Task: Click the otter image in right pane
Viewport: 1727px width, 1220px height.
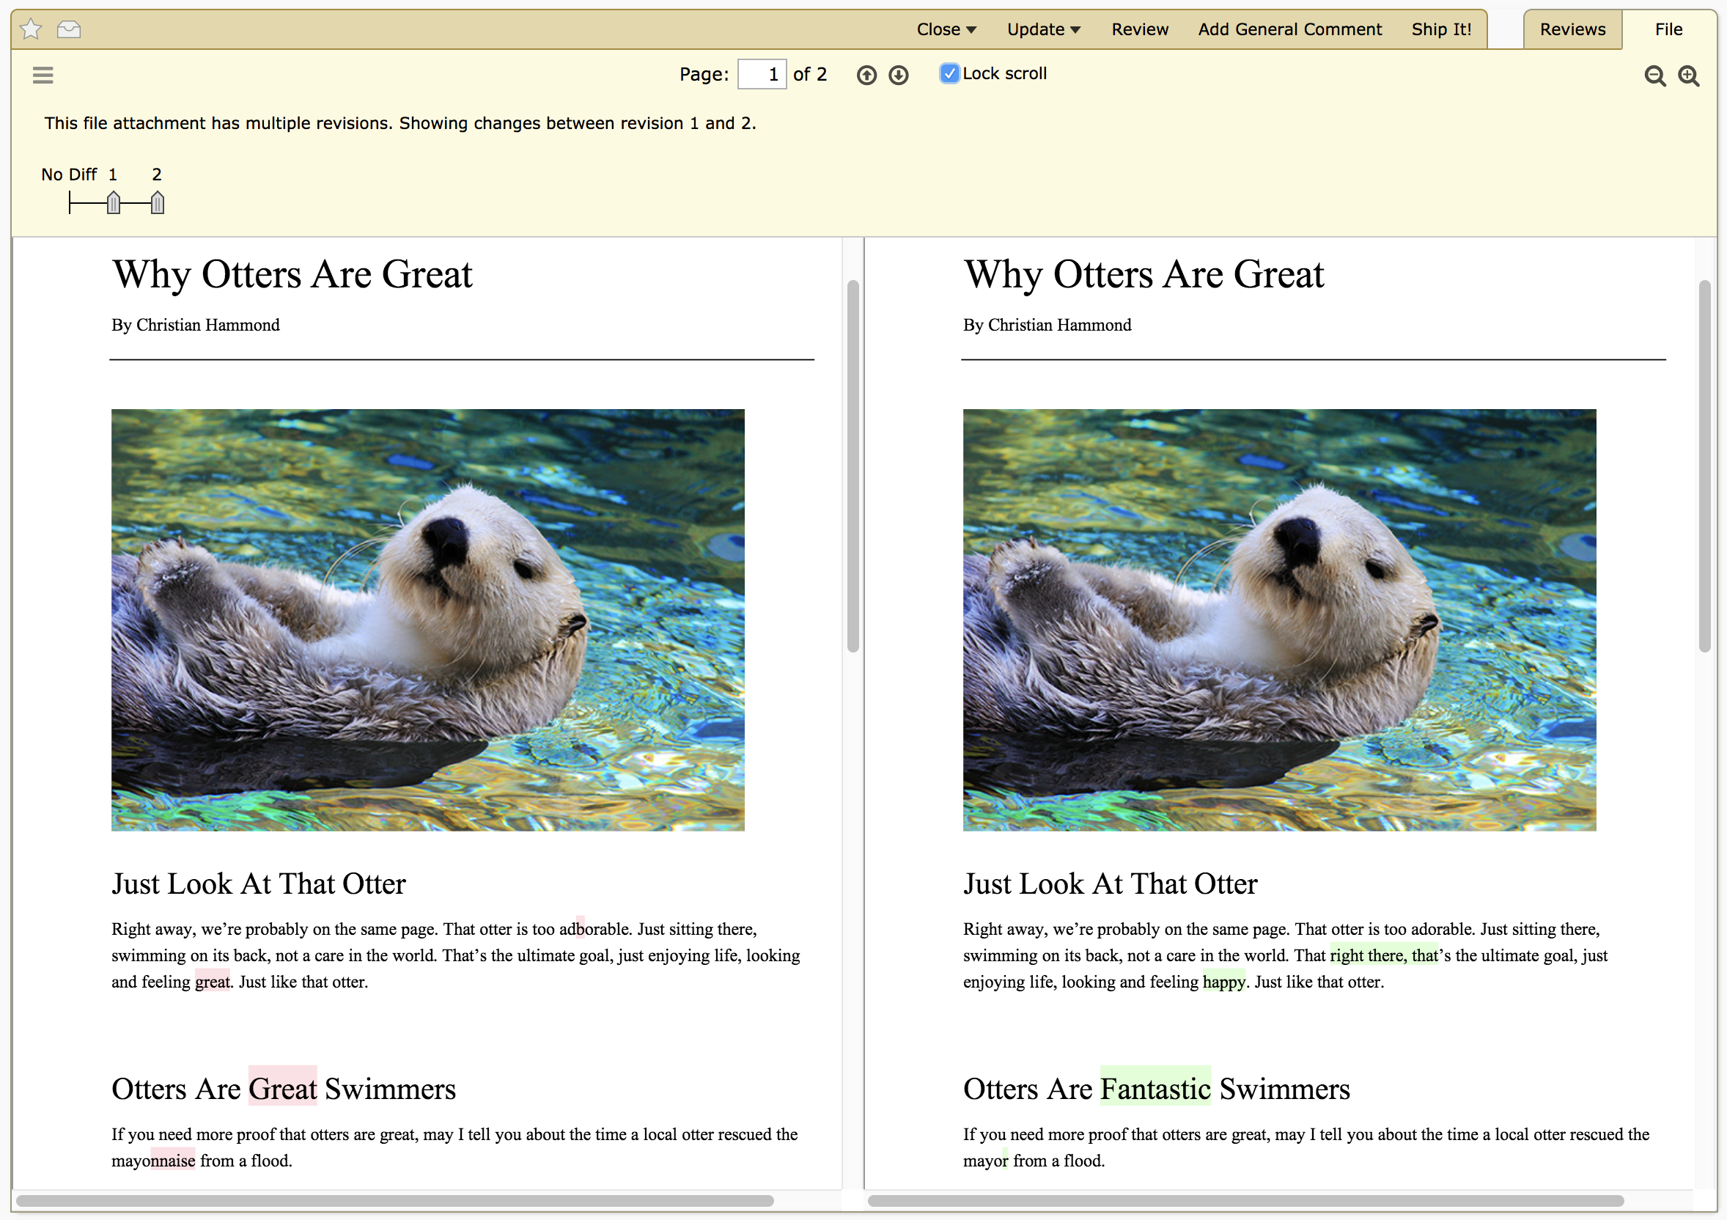Action: [1278, 620]
